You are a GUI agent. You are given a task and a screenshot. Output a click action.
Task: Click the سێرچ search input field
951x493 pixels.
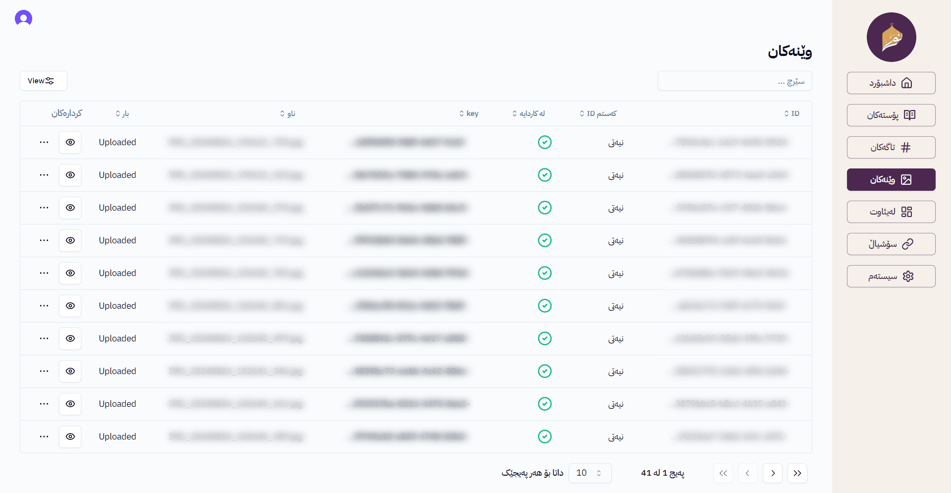(735, 81)
